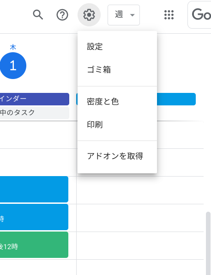Screen dimensions: 211x275
Task: Click the search magnifier icon
Action: [x=38, y=15]
